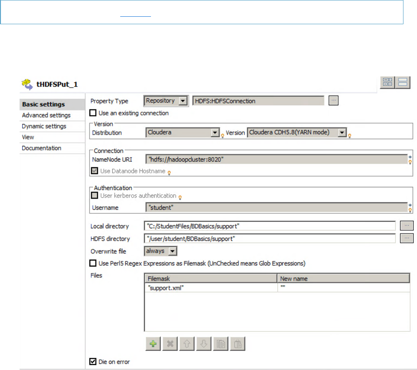Toggle the Die on error checkbox
Image resolution: width=417 pixels, height=370 pixels.
[x=93, y=362]
